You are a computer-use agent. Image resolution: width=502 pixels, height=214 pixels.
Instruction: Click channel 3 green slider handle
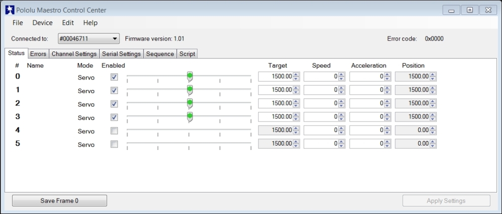190,117
